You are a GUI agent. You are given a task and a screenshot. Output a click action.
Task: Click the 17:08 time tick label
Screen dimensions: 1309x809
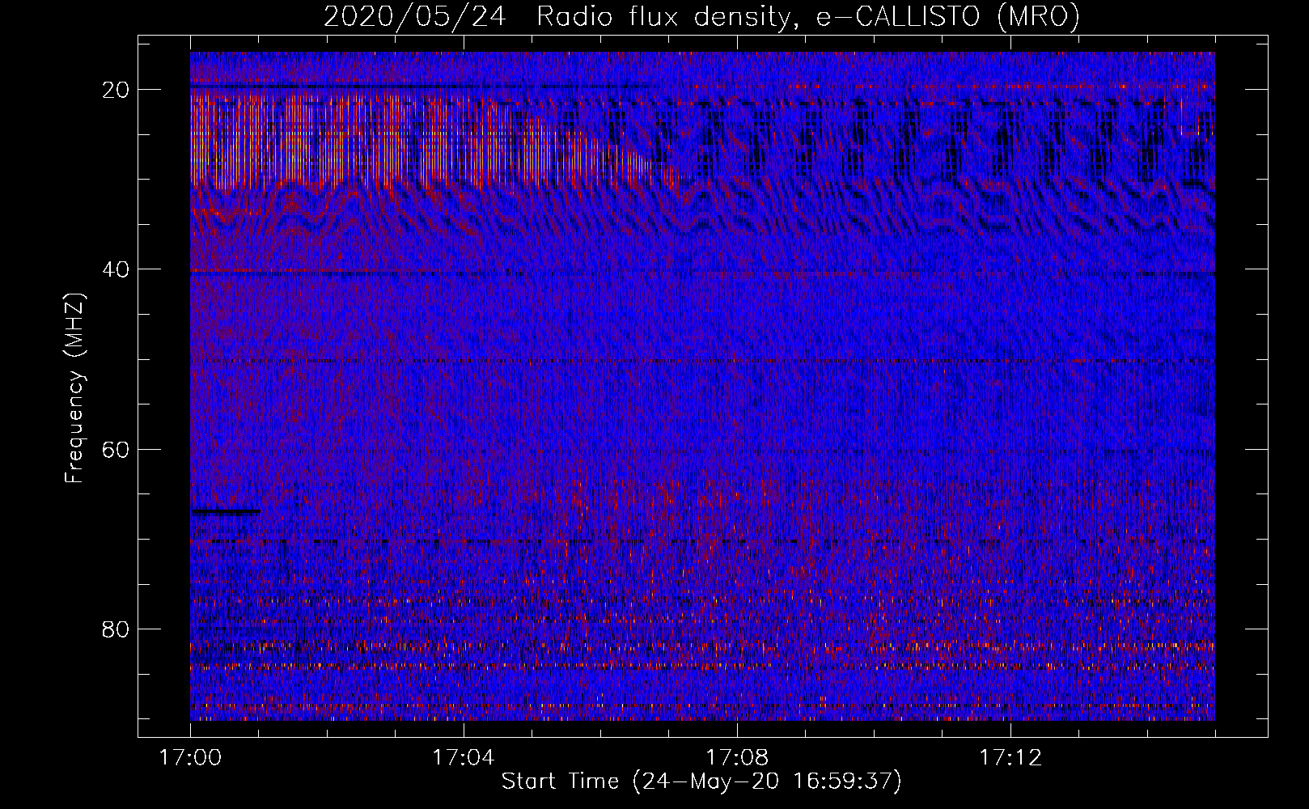point(737,758)
